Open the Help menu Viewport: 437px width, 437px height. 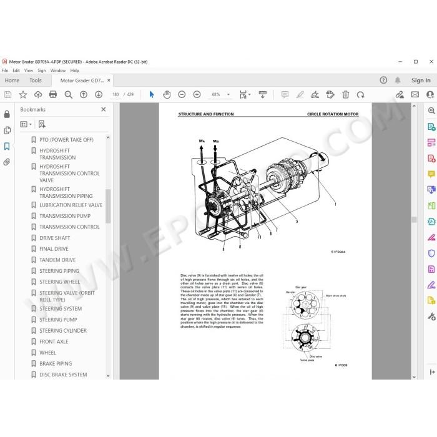[75, 71]
